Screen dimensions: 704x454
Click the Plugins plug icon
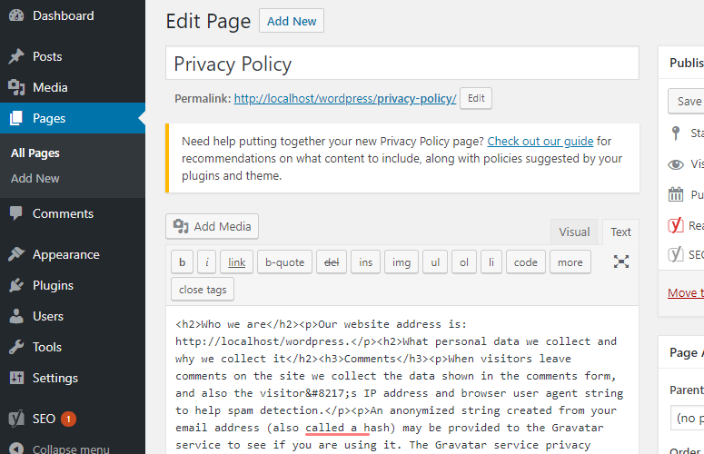pyautogui.click(x=16, y=285)
